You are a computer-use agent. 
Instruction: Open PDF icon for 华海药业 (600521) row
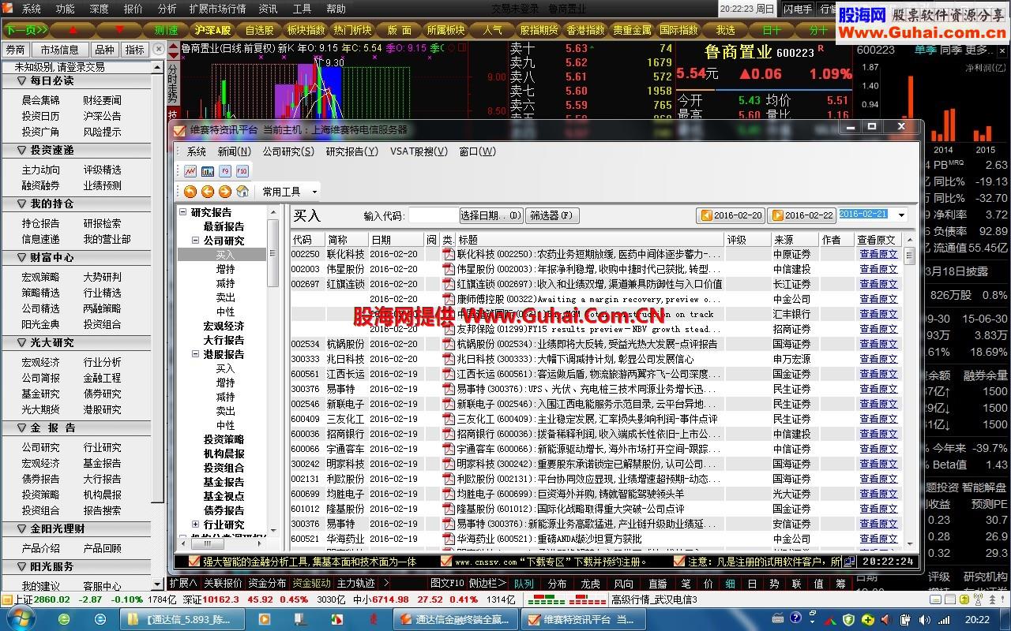(448, 539)
